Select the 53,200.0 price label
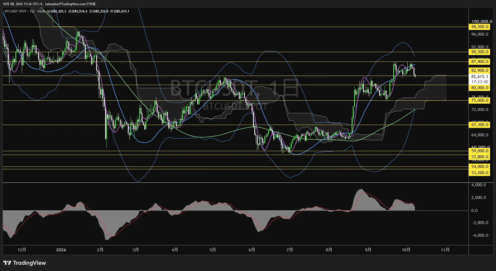 coord(480,173)
